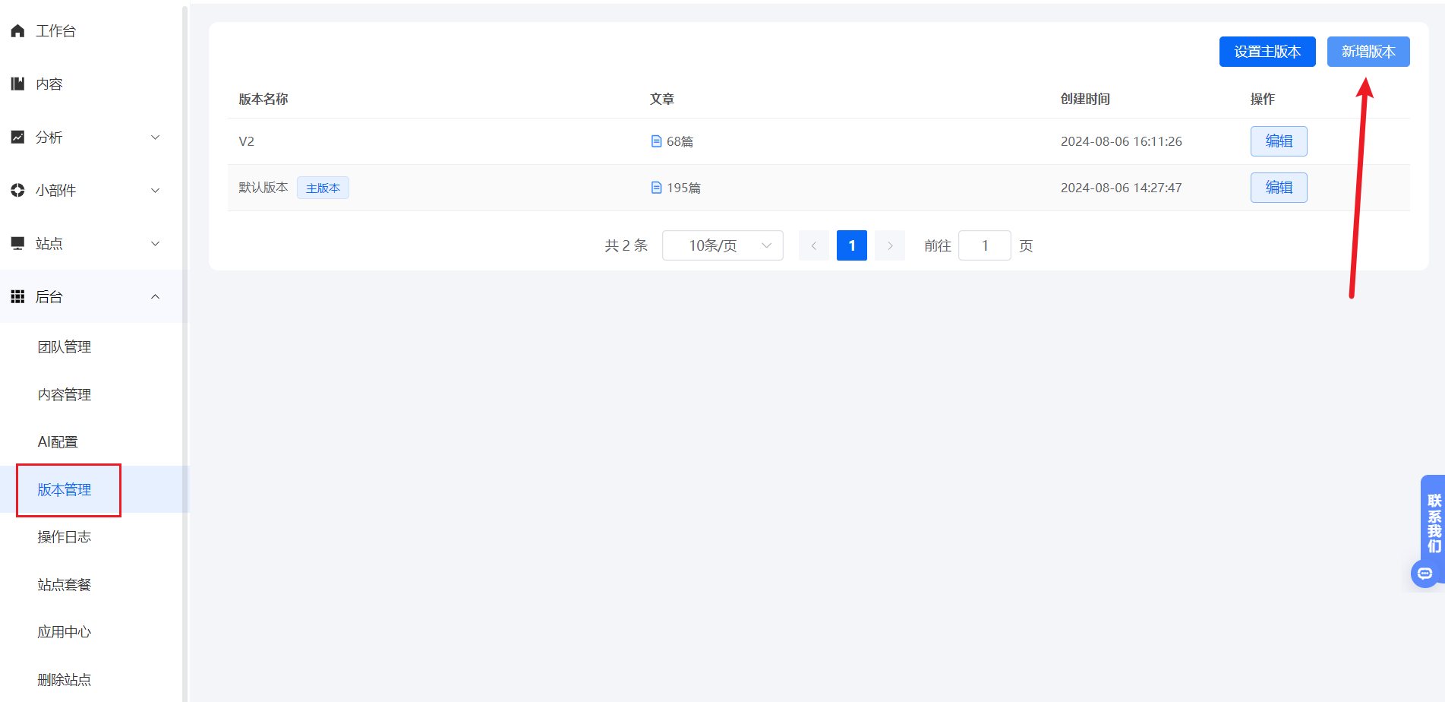Click the 设置主版本 button

click(x=1267, y=52)
